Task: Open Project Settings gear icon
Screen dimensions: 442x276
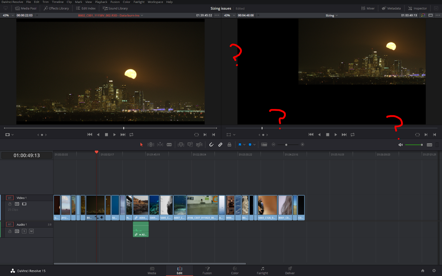Action: 434,271
